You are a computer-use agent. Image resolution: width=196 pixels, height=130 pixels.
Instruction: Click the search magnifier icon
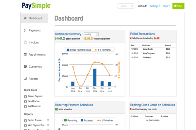pos(132,6)
